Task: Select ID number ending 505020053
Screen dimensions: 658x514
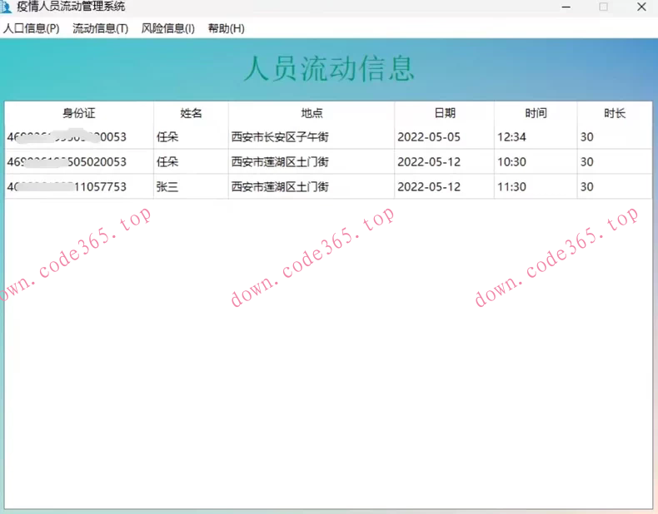Action: point(67,161)
